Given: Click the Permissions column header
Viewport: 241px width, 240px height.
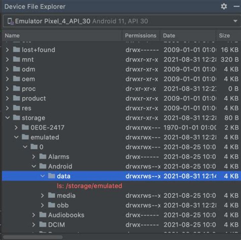Looking at the screenshot, I should point(141,35).
